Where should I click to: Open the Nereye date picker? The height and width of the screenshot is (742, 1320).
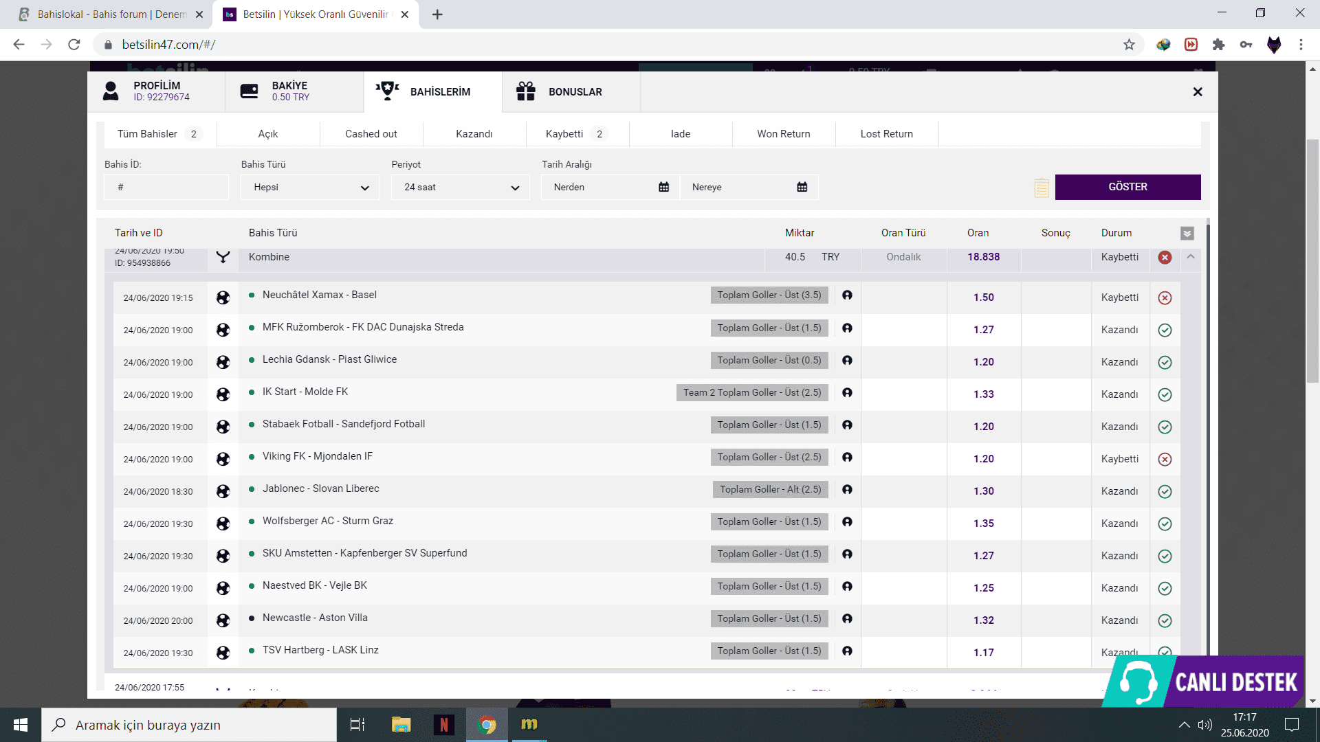749,187
